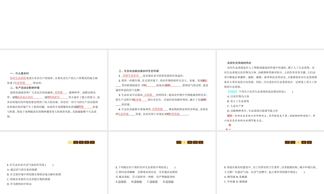This screenshot has height=194, width=324.
Task: Click option line A. 酵母菌 B. 乳酸菌
Action: coord(236,177)
